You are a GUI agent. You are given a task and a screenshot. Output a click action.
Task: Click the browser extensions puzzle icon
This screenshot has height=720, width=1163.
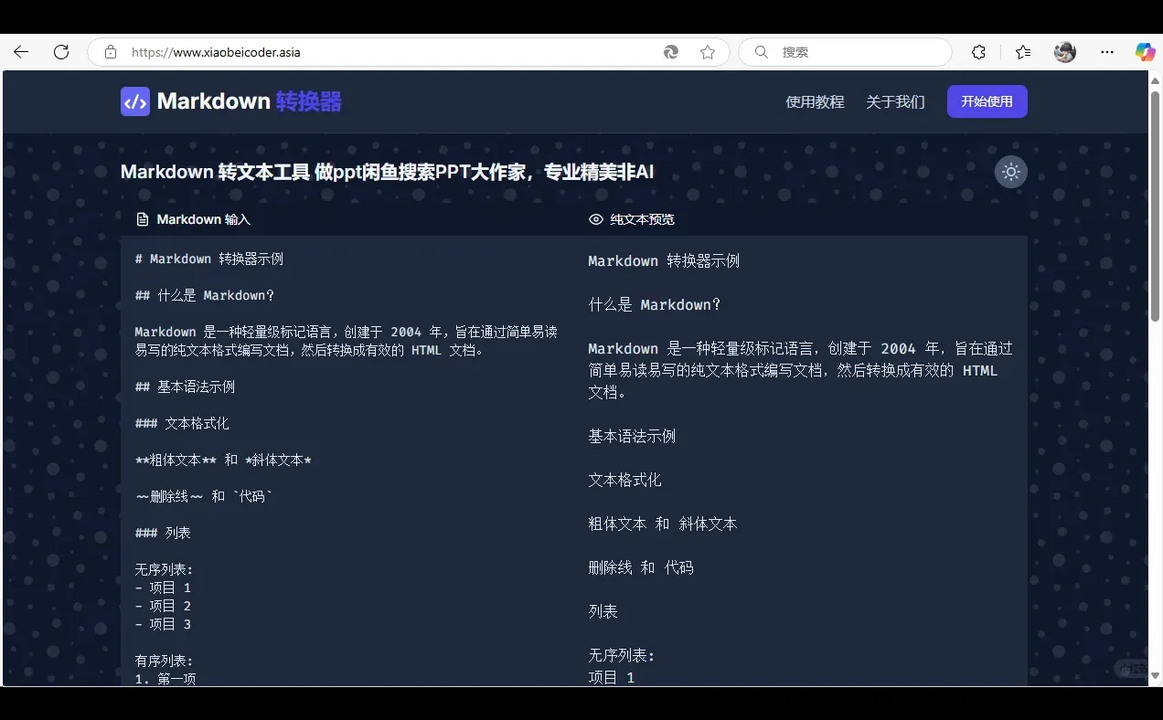tap(978, 52)
